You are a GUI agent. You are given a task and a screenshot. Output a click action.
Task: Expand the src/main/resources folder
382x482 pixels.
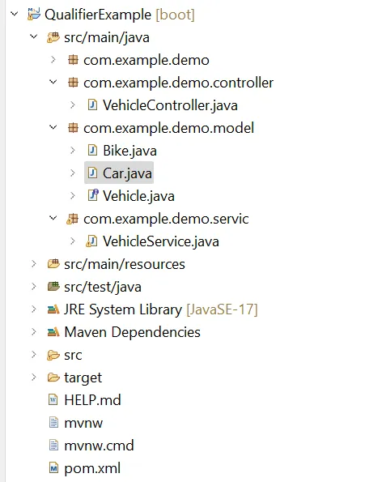[x=33, y=263]
